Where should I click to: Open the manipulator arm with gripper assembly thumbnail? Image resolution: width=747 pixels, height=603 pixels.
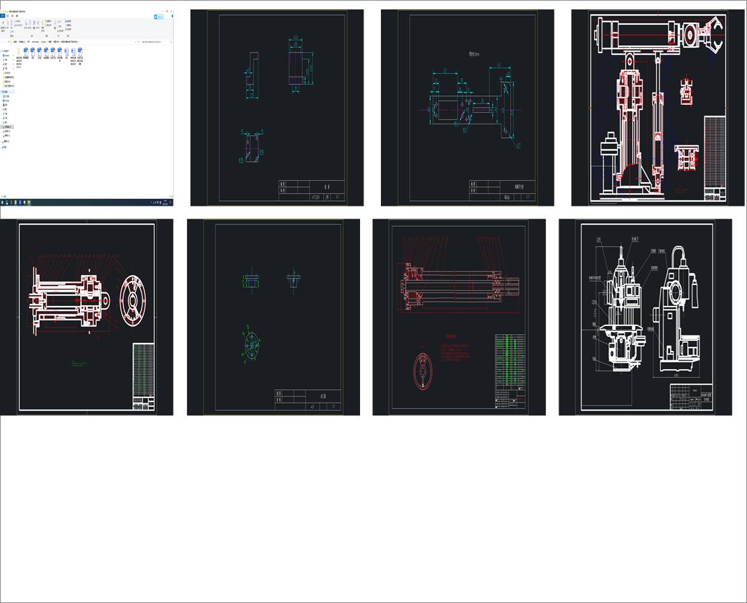(x=658, y=108)
